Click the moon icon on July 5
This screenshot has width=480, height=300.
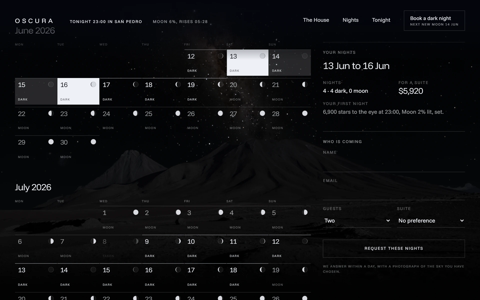click(305, 212)
